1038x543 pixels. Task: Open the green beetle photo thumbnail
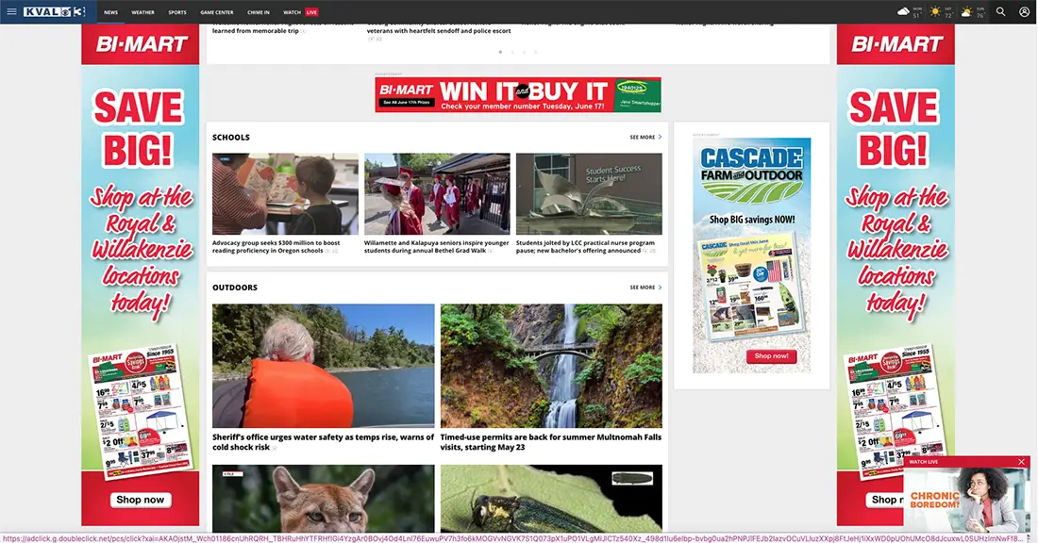(x=551, y=499)
